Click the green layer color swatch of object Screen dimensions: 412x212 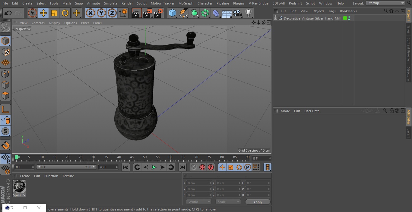(345, 18)
